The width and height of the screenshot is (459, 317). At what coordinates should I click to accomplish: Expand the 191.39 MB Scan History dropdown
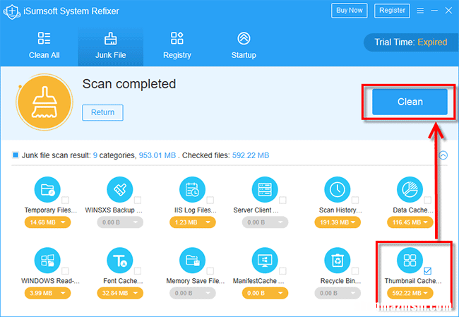(x=338, y=222)
